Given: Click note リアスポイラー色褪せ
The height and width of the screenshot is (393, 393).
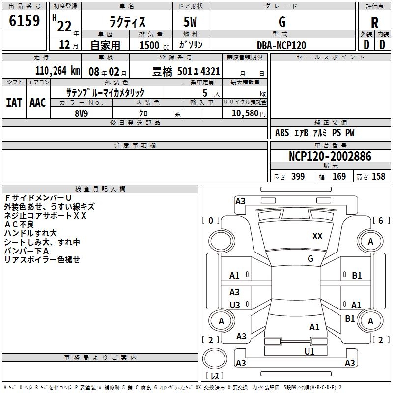Looking at the screenshot, I should (x=42, y=260).
